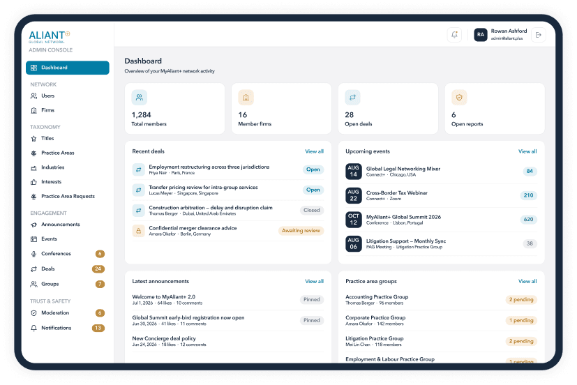This screenshot has height=385, width=577.
Task: Open Practice Area Requests
Action: 68,197
